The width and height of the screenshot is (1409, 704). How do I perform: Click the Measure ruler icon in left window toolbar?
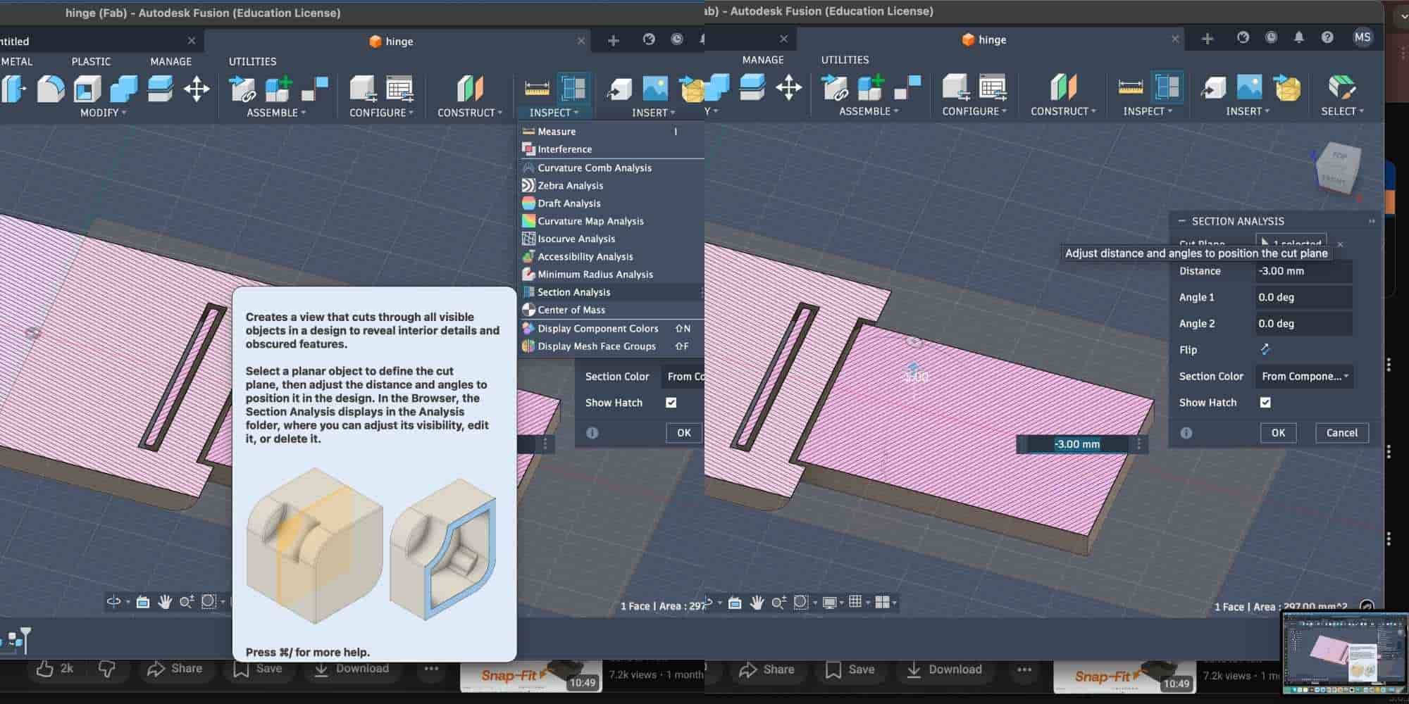point(537,88)
